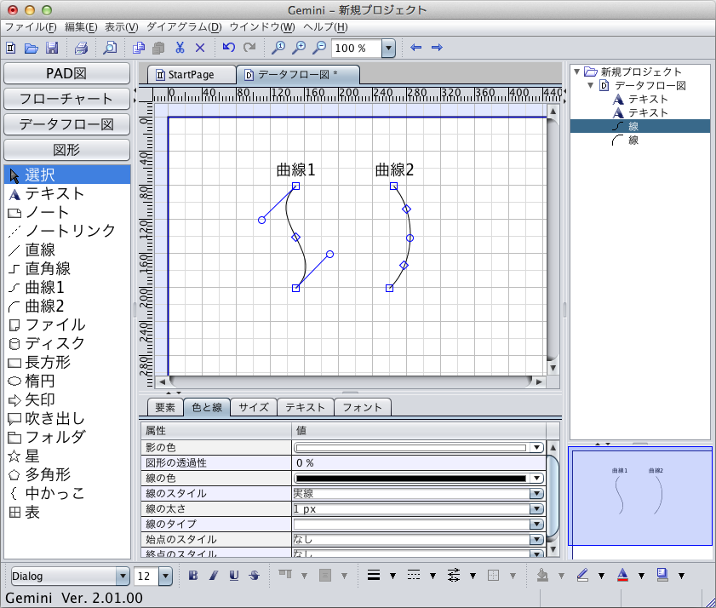Toggle bold text formatting
Image resolution: width=716 pixels, height=608 pixels.
click(x=193, y=576)
